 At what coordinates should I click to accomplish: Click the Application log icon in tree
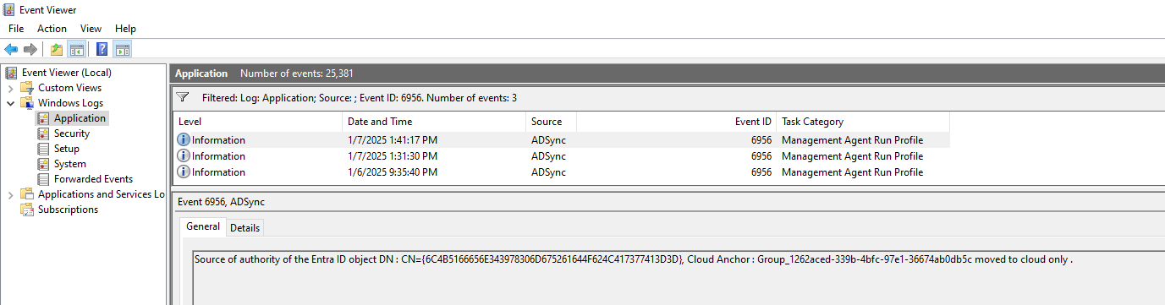44,118
